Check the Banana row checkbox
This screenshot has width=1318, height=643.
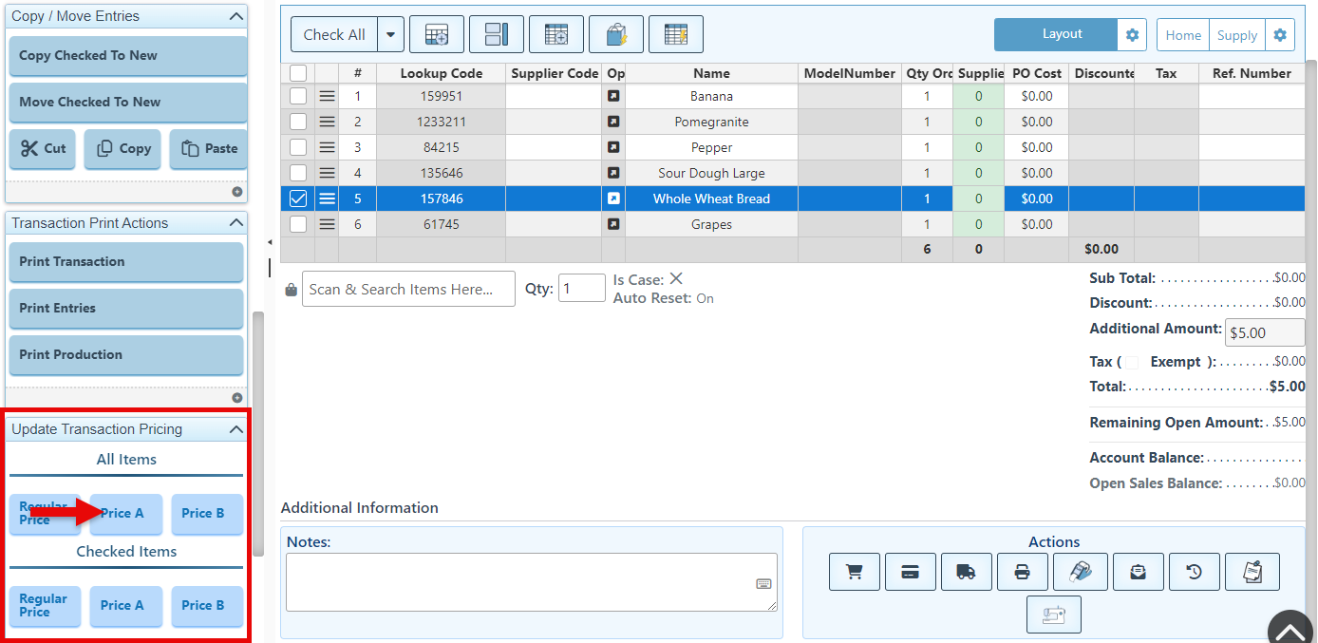(x=298, y=96)
